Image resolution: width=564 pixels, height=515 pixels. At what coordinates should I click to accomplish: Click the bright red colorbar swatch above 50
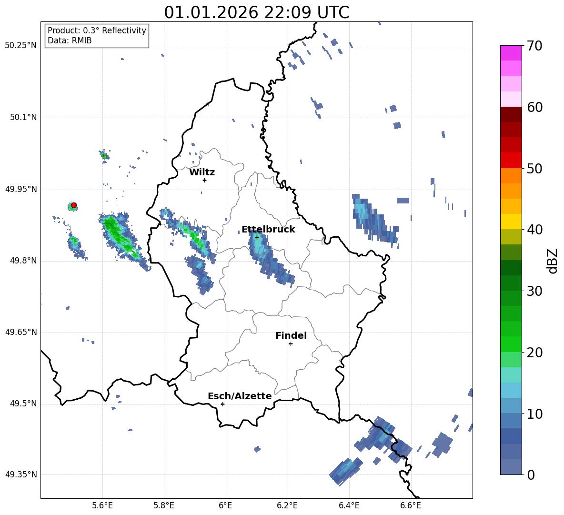click(511, 161)
